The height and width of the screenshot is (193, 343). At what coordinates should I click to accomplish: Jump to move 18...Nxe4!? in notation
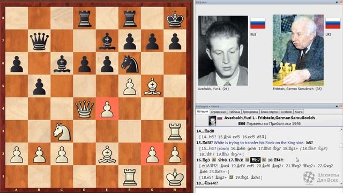point(207,183)
